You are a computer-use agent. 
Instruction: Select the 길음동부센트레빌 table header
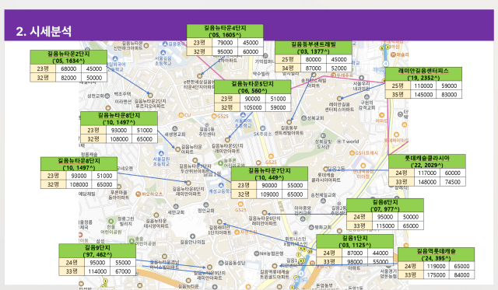tap(313, 47)
